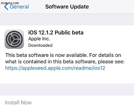Open the appleseed.apple.com readme link
The image size is (134, 109).
(x=55, y=68)
